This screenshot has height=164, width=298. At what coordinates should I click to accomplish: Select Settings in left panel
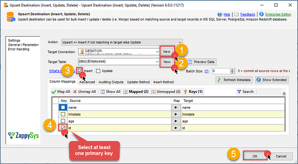pos(14,41)
